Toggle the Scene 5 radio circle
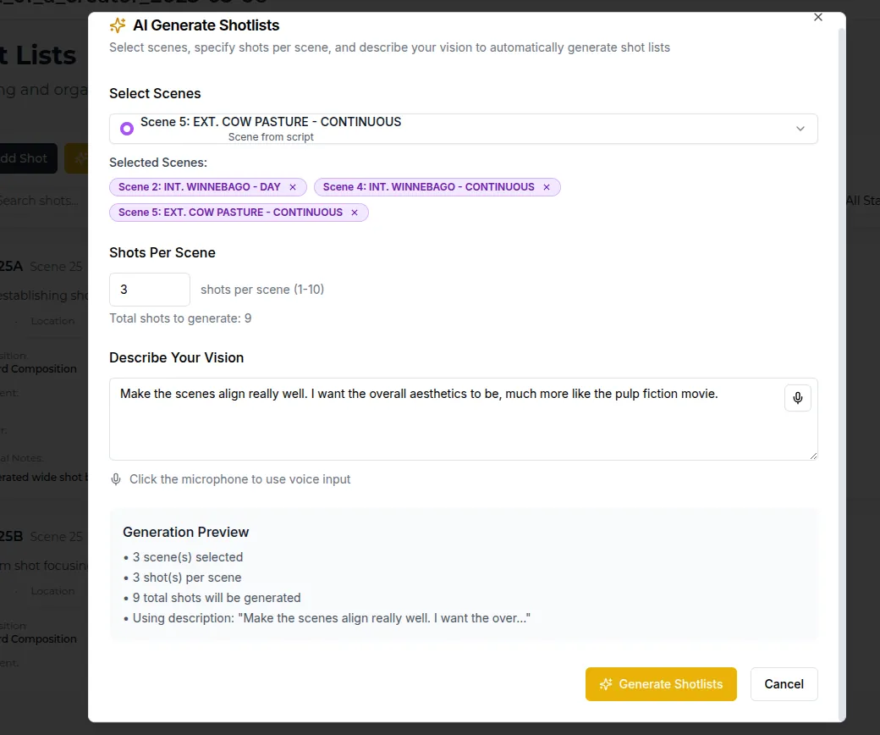The width and height of the screenshot is (880, 735). [127, 129]
